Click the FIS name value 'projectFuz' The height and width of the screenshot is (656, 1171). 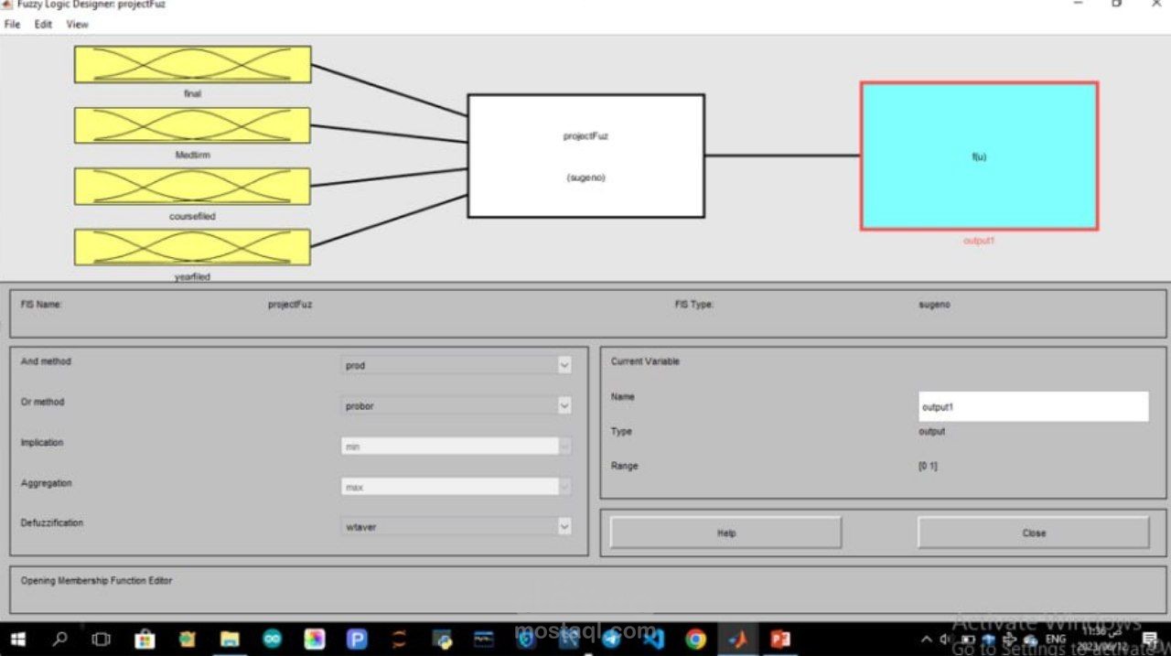click(x=290, y=305)
